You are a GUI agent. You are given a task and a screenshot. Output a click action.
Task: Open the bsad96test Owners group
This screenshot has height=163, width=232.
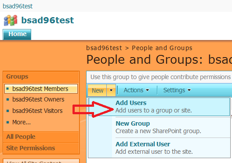click(38, 99)
